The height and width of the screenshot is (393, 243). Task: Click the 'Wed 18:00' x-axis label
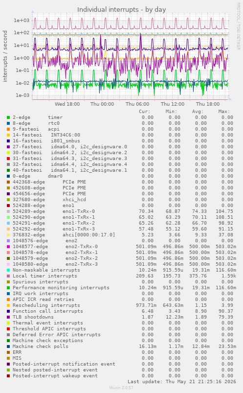pos(67,104)
